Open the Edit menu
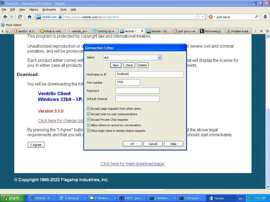Viewport: 270px width, 202px height. [x=13, y=9]
